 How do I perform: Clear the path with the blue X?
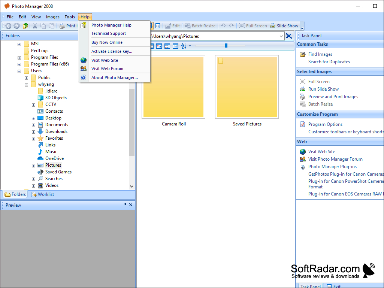(289, 36)
